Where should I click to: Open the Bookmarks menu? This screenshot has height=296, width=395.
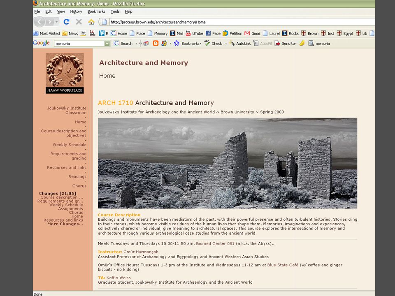pyautogui.click(x=96, y=12)
